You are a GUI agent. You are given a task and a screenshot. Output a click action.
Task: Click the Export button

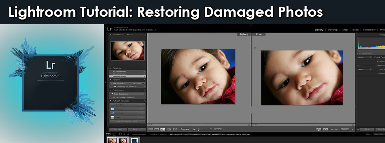137,129
